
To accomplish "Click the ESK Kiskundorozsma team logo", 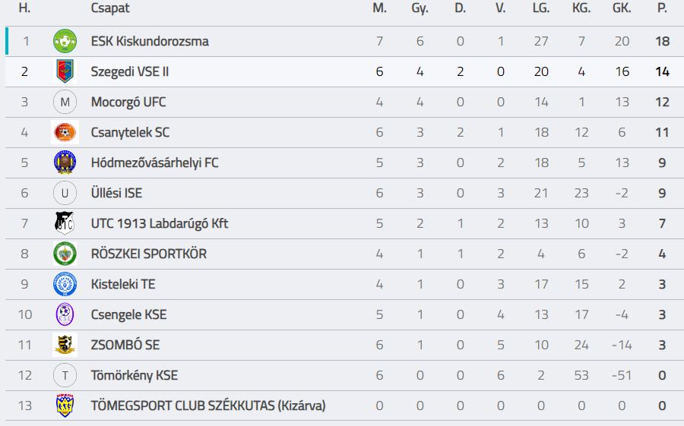I will click(x=65, y=41).
